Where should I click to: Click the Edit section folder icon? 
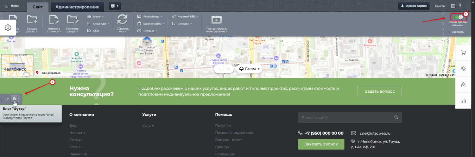point(73,20)
